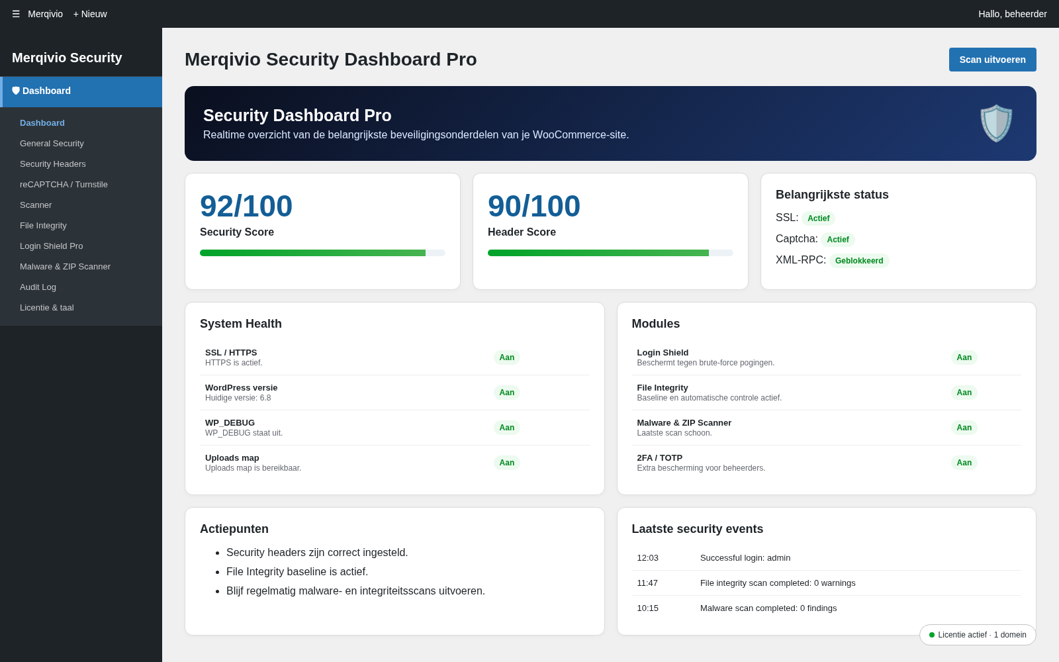This screenshot has width=1059, height=662.
Task: Toggle the Uploads map Aan badge
Action: pos(506,463)
